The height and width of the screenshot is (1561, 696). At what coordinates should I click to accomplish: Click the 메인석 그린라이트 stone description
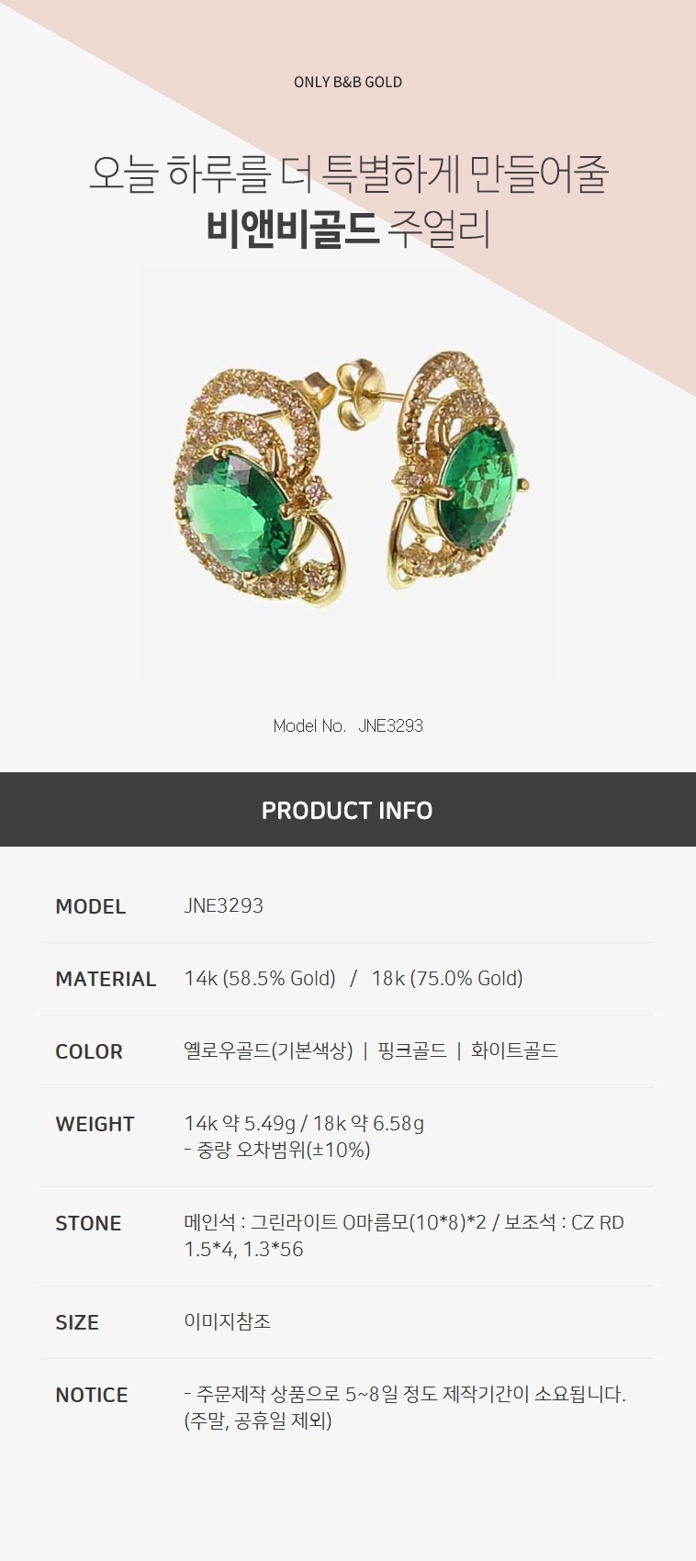tap(404, 1235)
